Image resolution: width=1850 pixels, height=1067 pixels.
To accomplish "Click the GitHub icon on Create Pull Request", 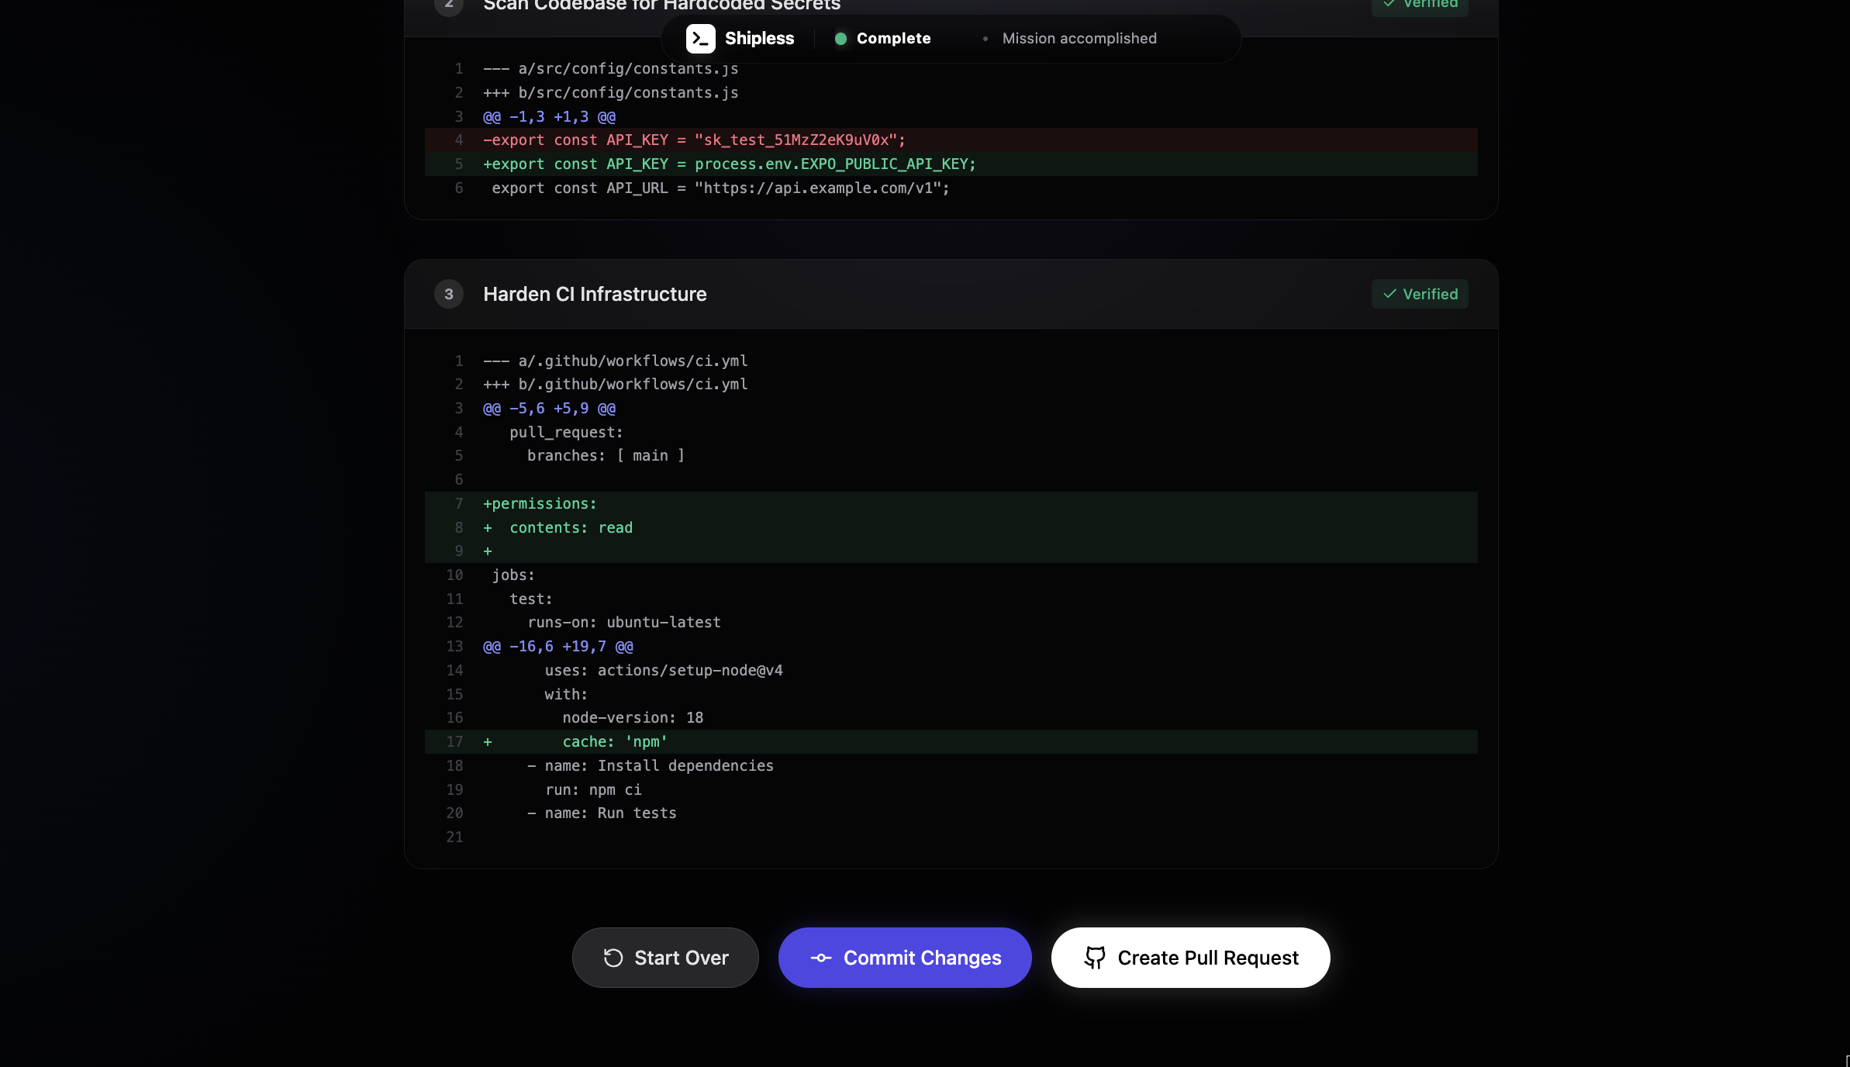I will pyautogui.click(x=1095, y=958).
